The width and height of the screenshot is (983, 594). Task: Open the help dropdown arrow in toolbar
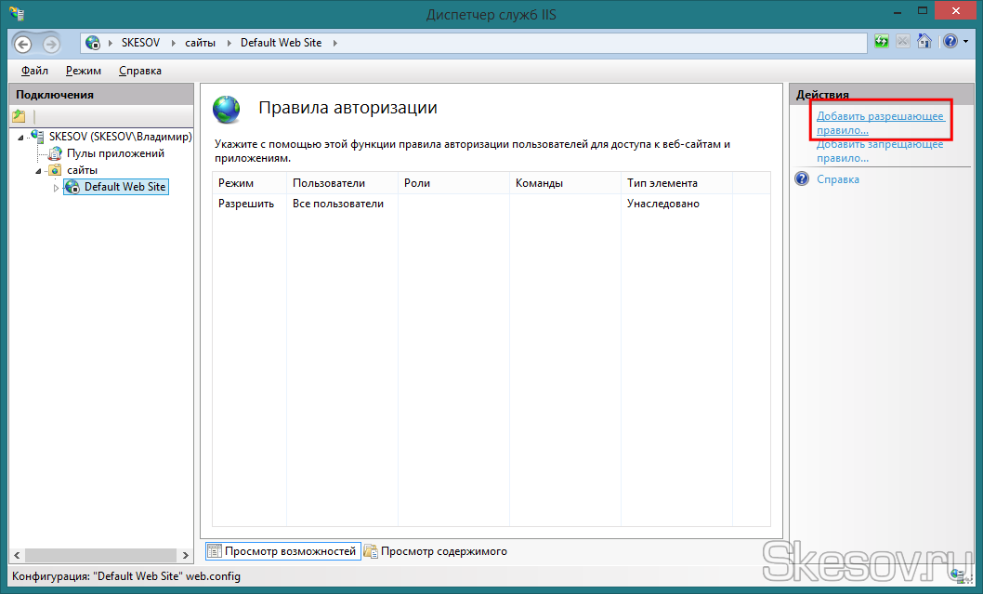click(x=964, y=43)
